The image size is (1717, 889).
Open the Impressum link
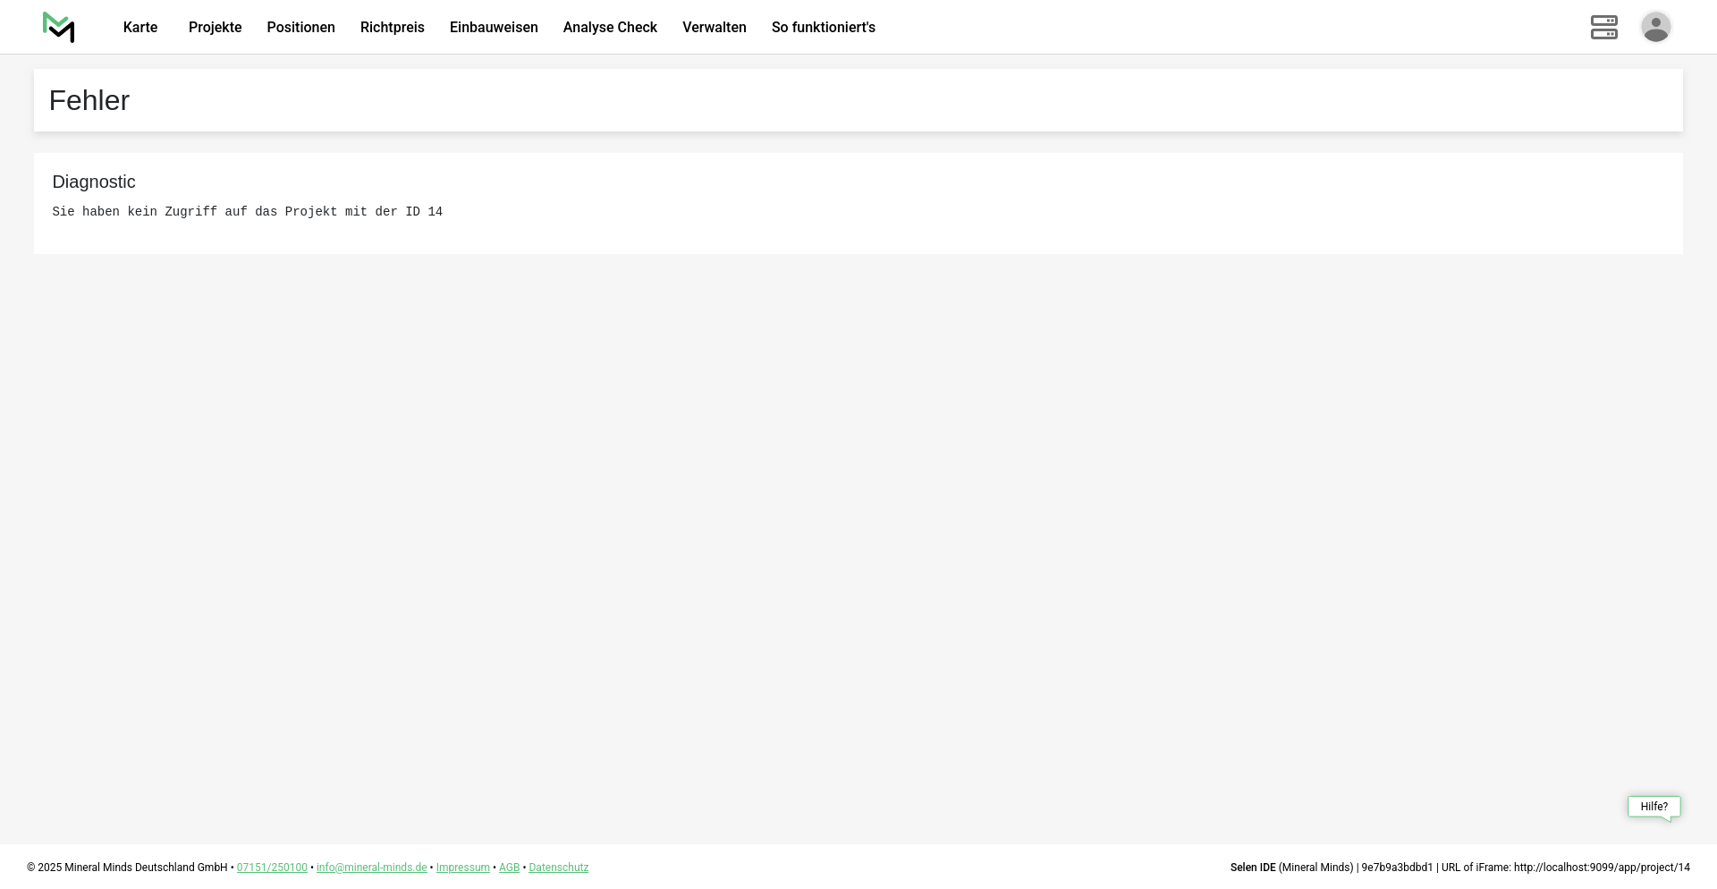[462, 868]
